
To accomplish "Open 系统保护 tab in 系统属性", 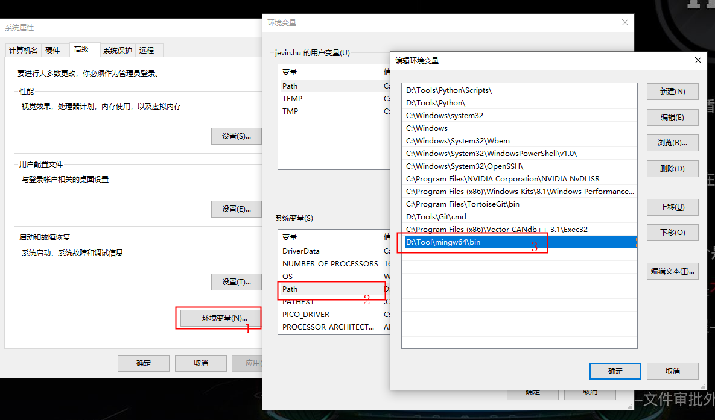I will point(117,50).
